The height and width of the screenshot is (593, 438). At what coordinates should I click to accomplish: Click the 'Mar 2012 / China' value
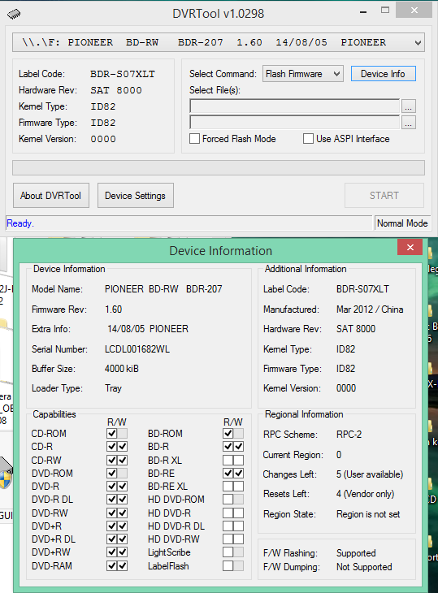[370, 309]
